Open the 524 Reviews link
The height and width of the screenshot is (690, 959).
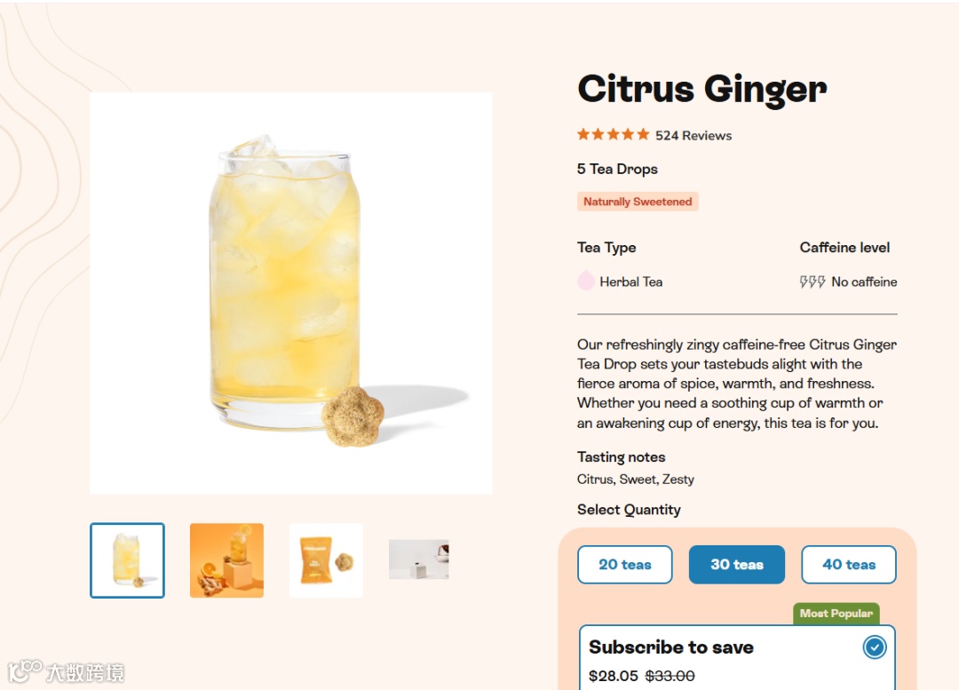click(693, 136)
